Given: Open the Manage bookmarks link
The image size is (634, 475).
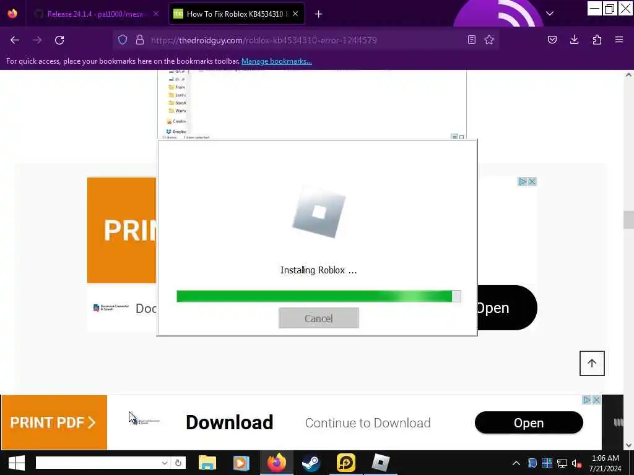Looking at the screenshot, I should pos(277,61).
